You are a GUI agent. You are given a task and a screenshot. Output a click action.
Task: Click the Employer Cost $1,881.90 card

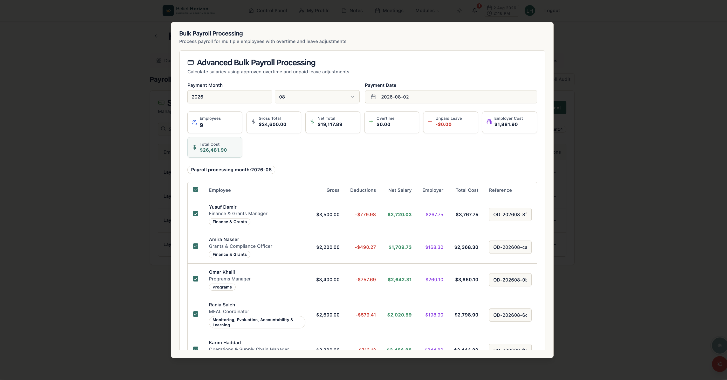pyautogui.click(x=509, y=122)
